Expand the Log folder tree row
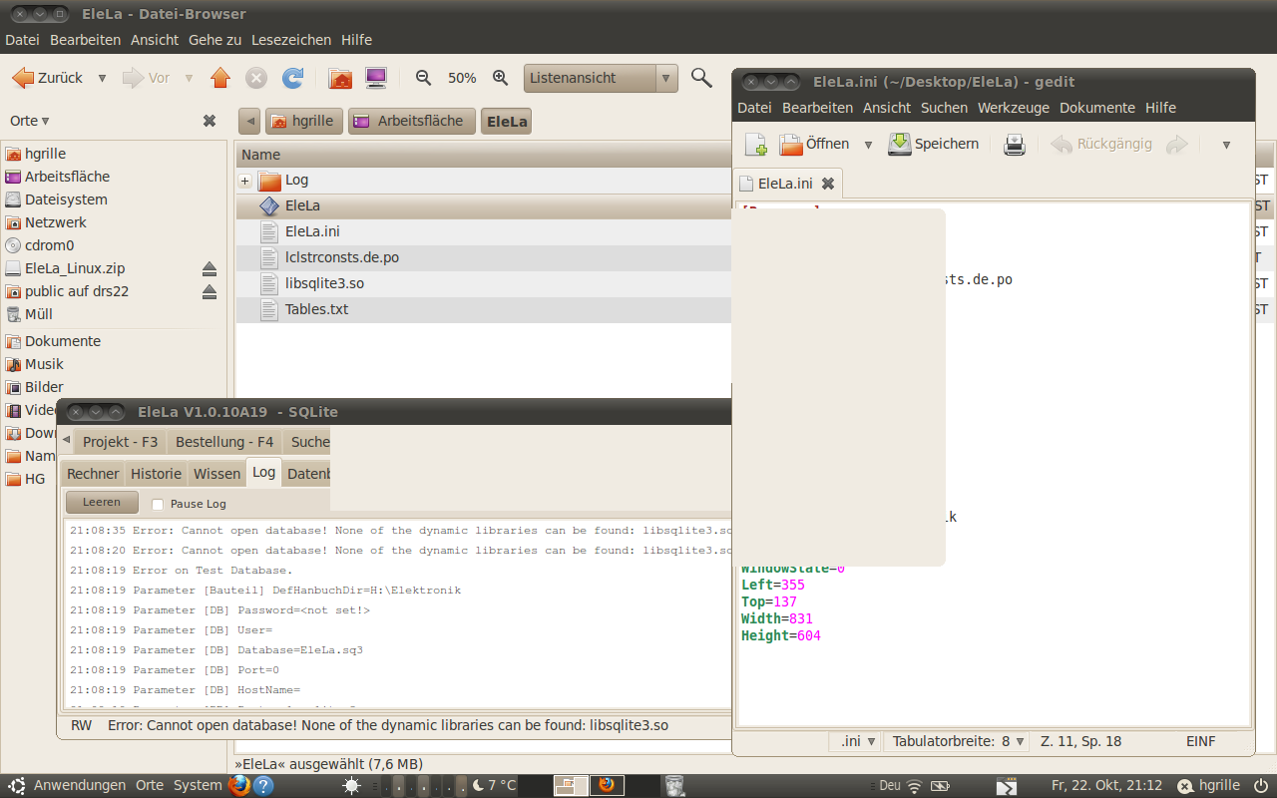1277x798 pixels. 245,181
